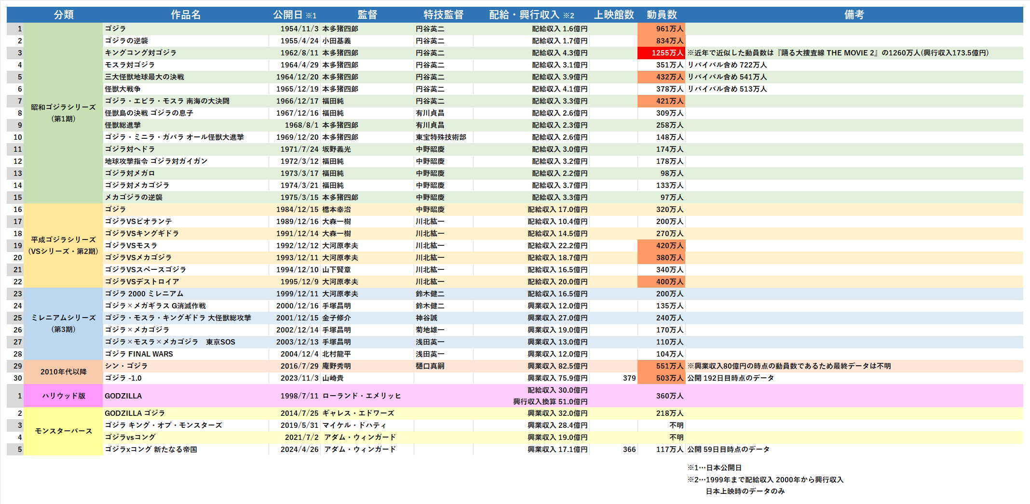The image size is (1030, 504).
Task: Select the 備考 column header
Action: (854, 15)
